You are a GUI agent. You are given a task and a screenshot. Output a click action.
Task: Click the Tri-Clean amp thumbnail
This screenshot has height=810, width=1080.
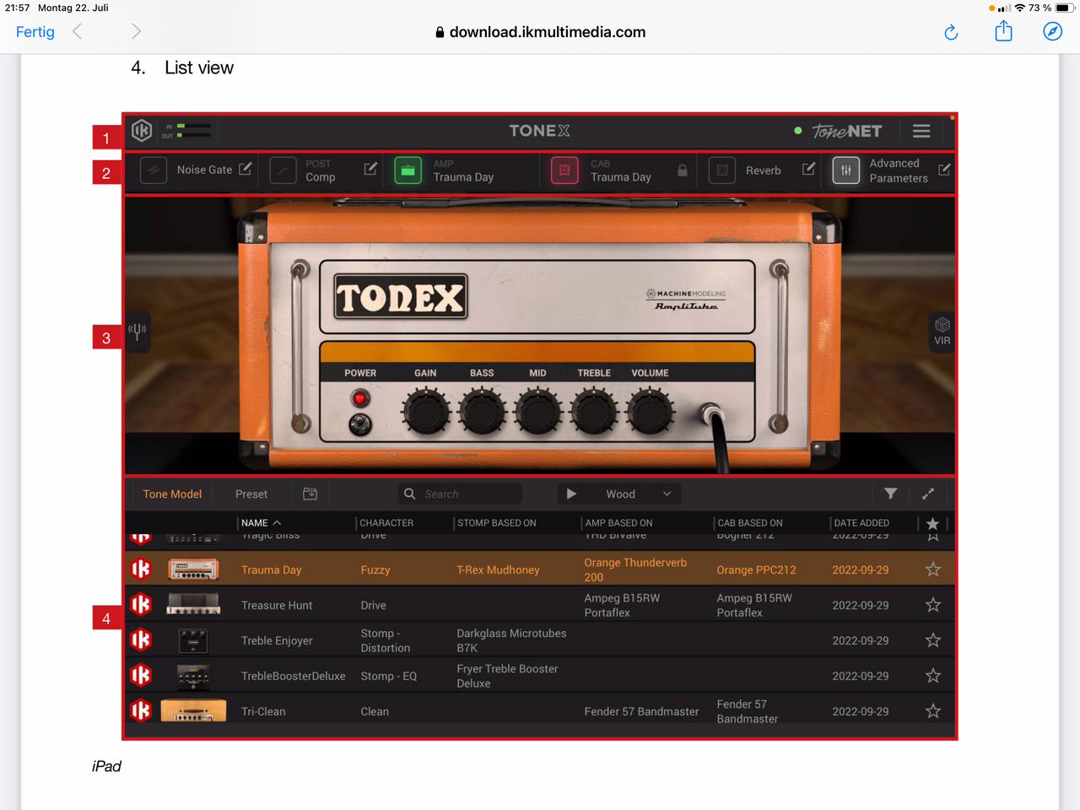tap(193, 711)
